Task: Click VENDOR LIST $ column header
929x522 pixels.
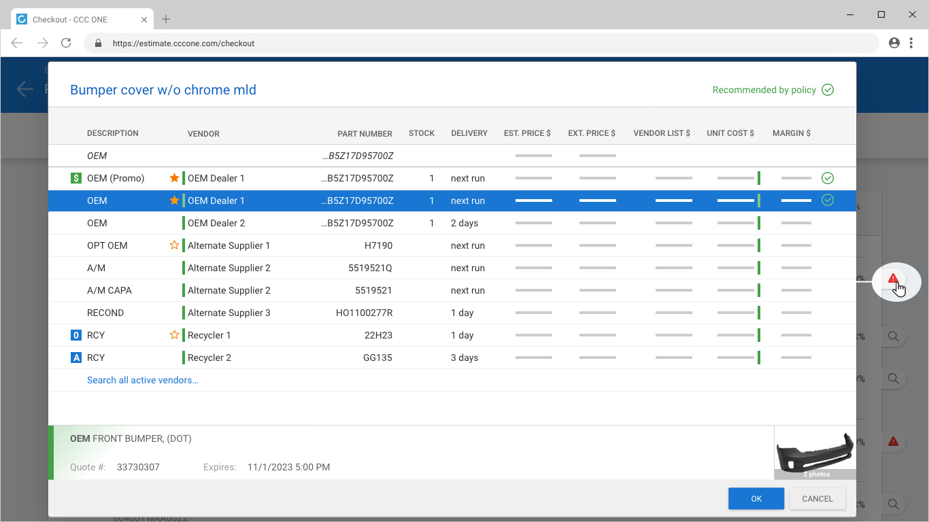Action: click(x=662, y=133)
